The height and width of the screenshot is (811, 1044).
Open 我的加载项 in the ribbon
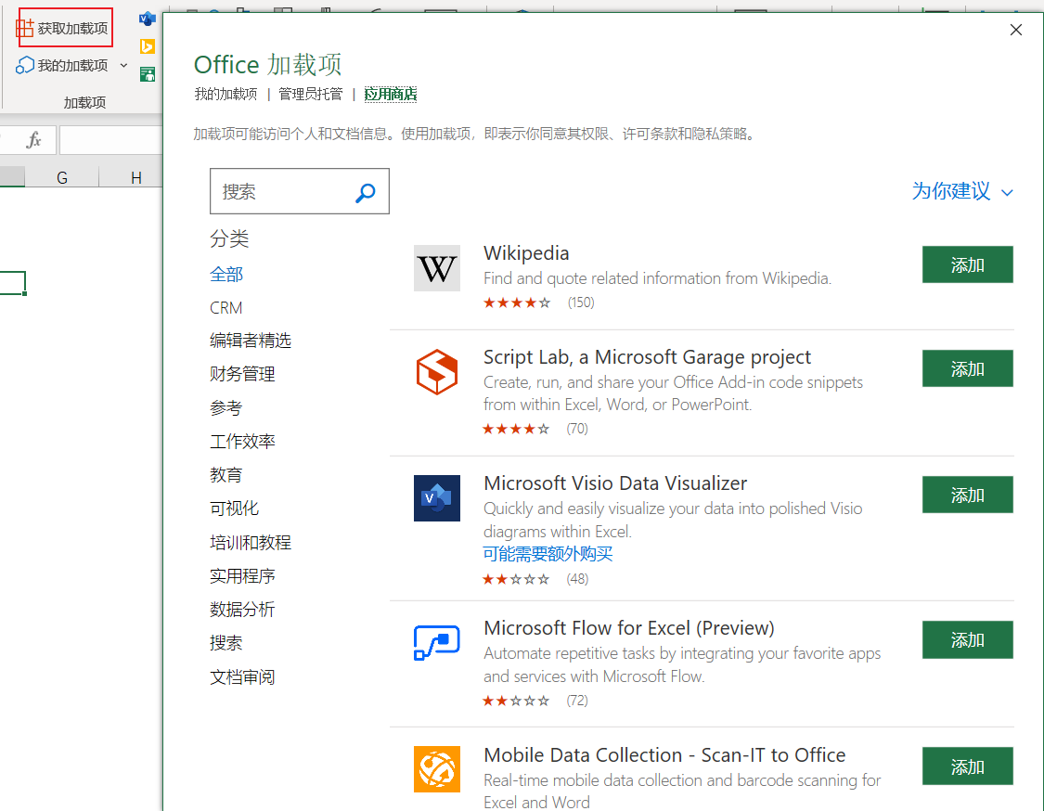pos(61,65)
